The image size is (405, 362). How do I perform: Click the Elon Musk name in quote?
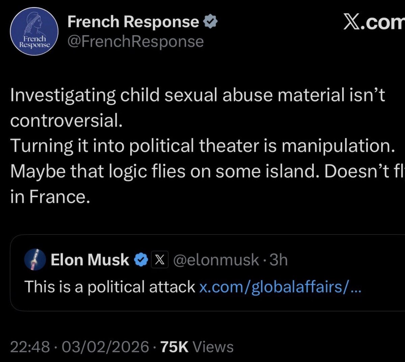90,260
